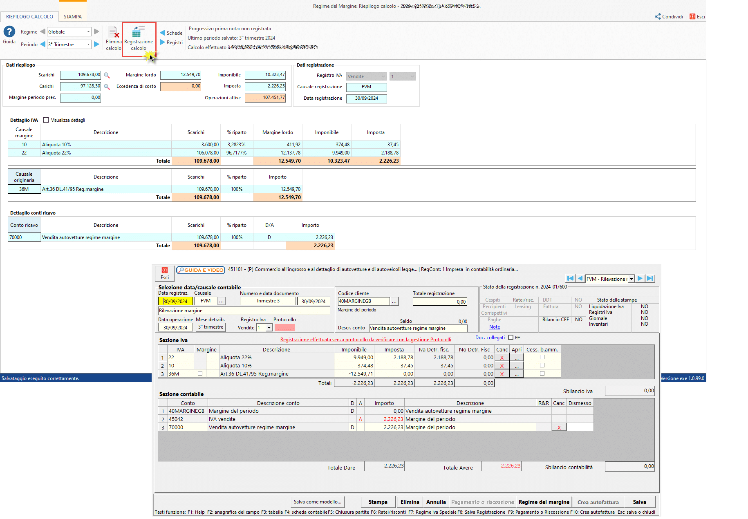Image resolution: width=748 pixels, height=519 pixels.
Task: Click Codice cliente lookup ellipsis button
Action: pyautogui.click(x=394, y=301)
